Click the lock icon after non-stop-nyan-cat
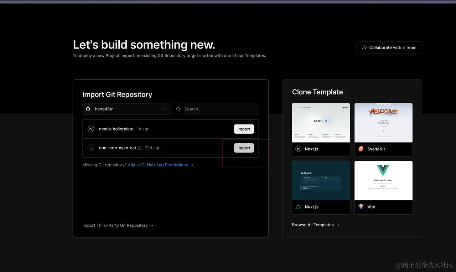The image size is (456, 272). click(139, 148)
